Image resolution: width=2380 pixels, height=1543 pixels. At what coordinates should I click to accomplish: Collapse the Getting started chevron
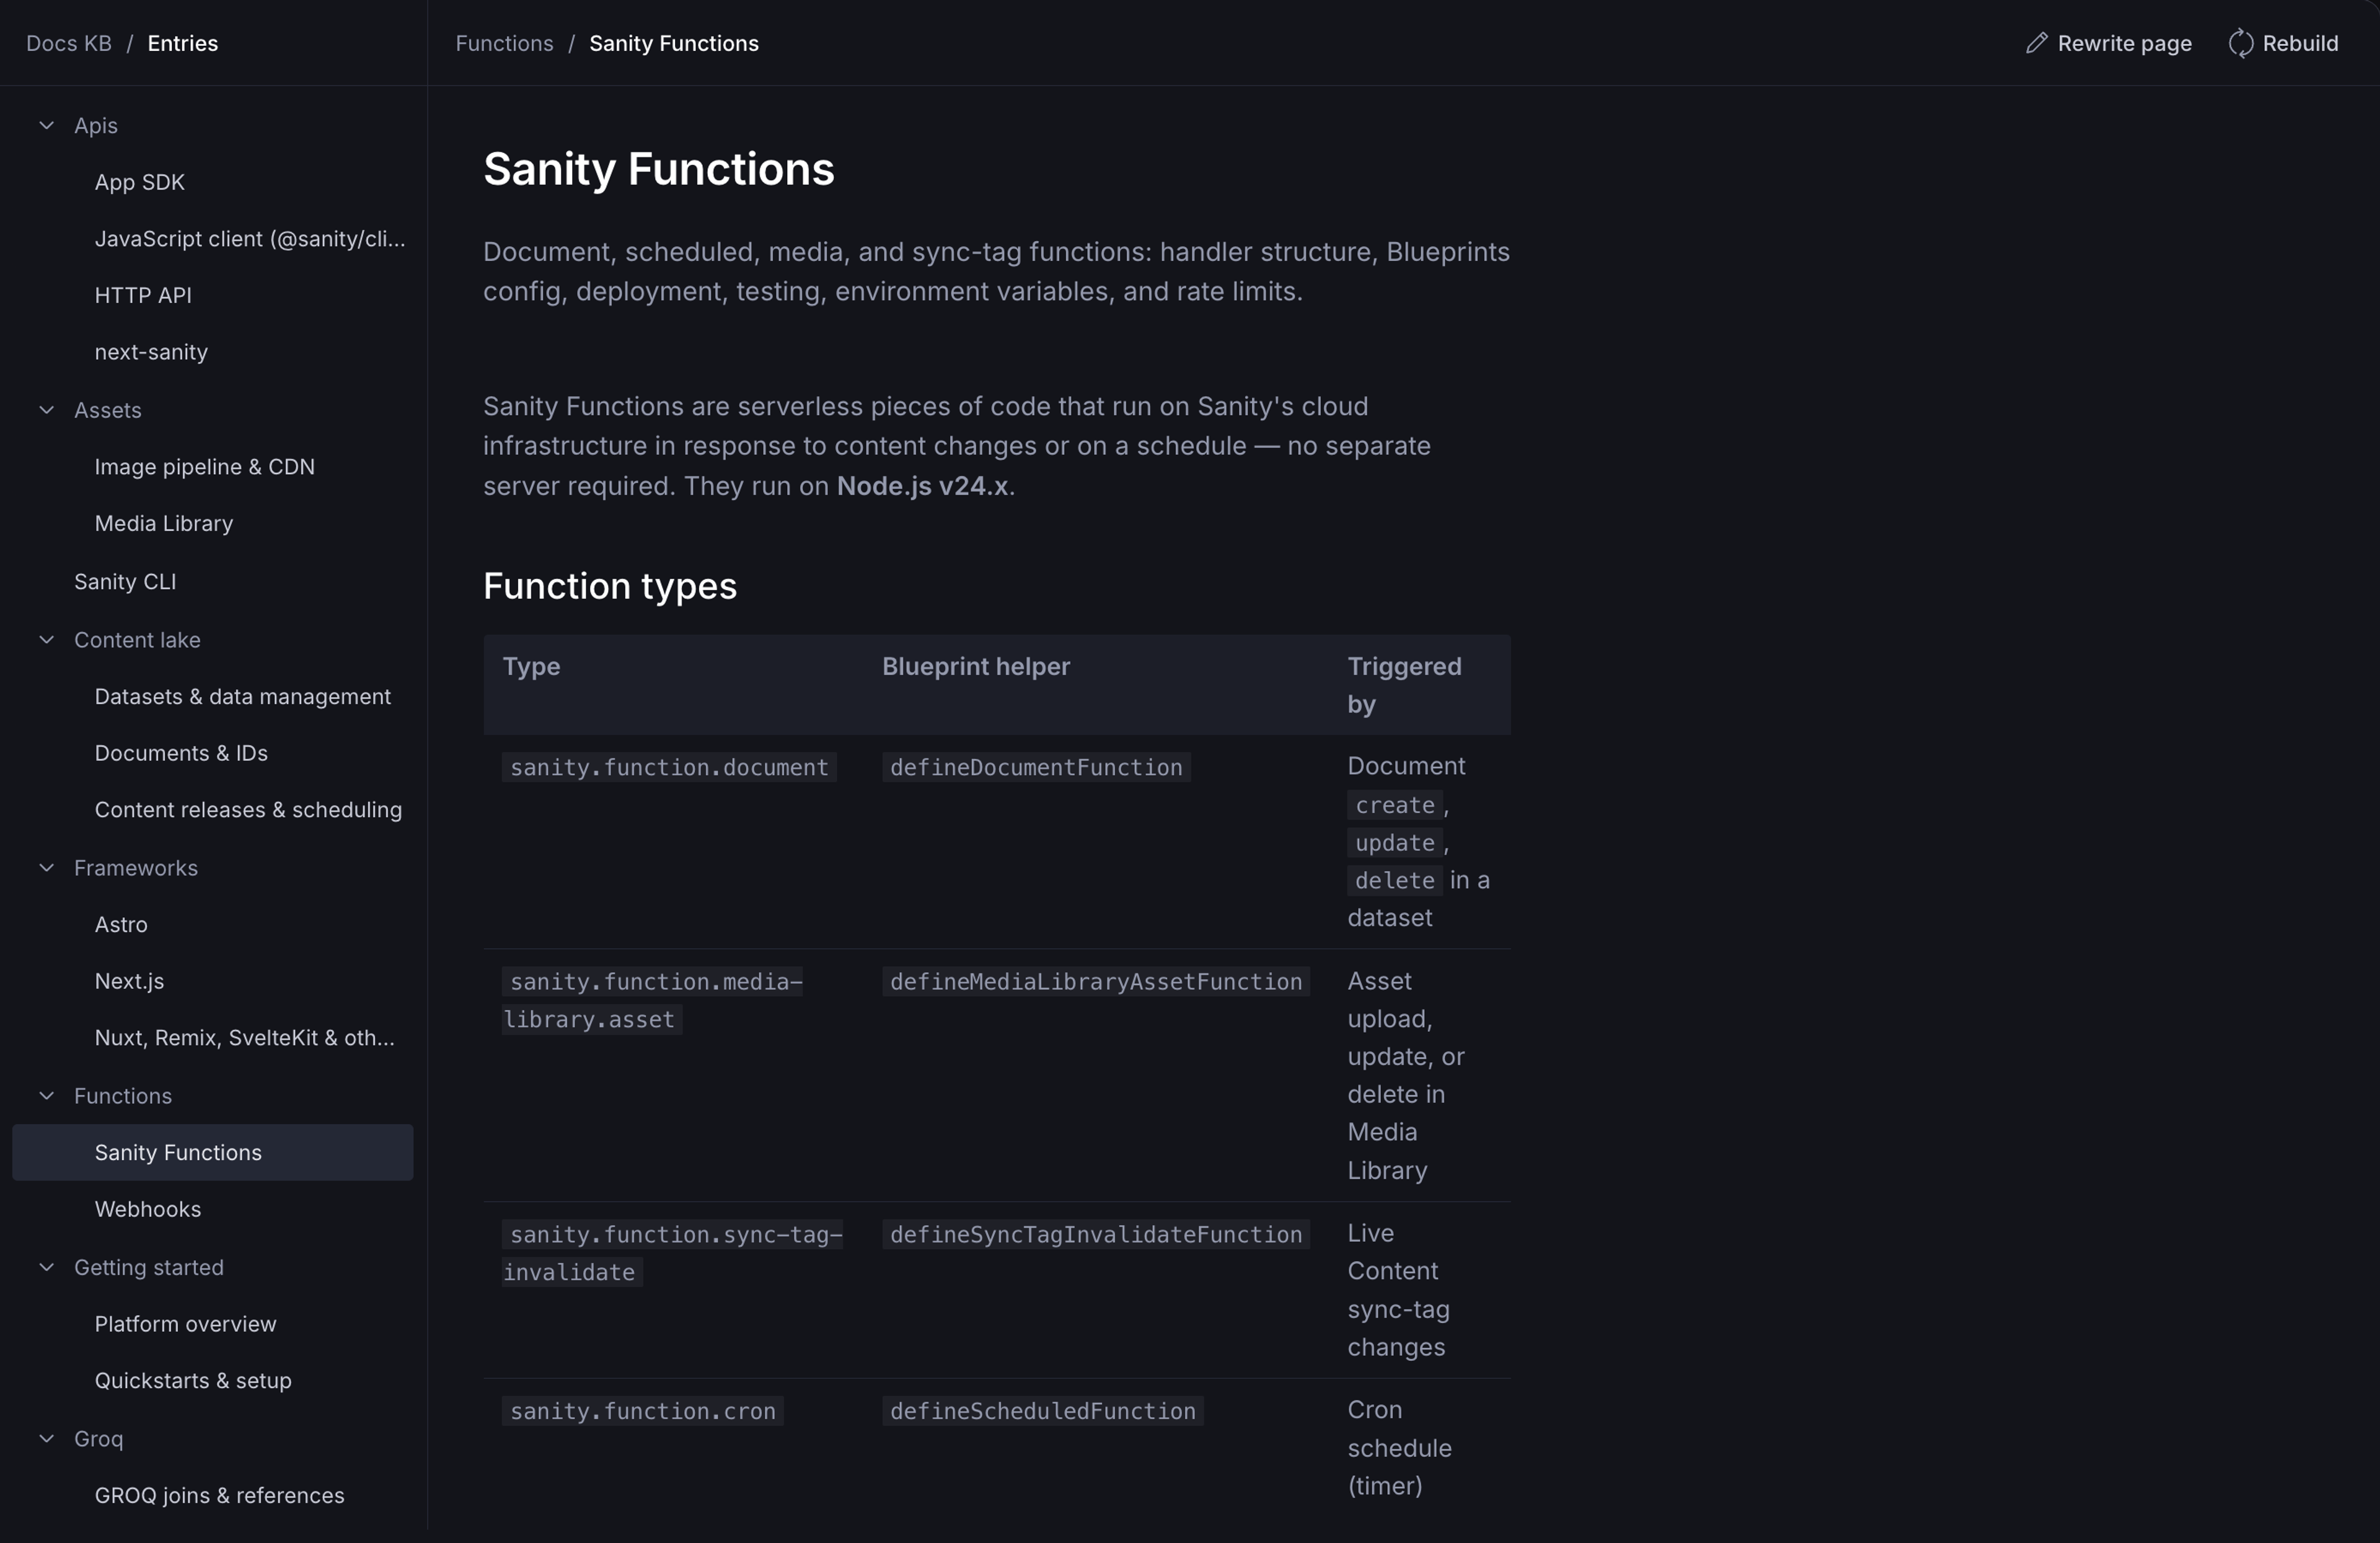(46, 1267)
